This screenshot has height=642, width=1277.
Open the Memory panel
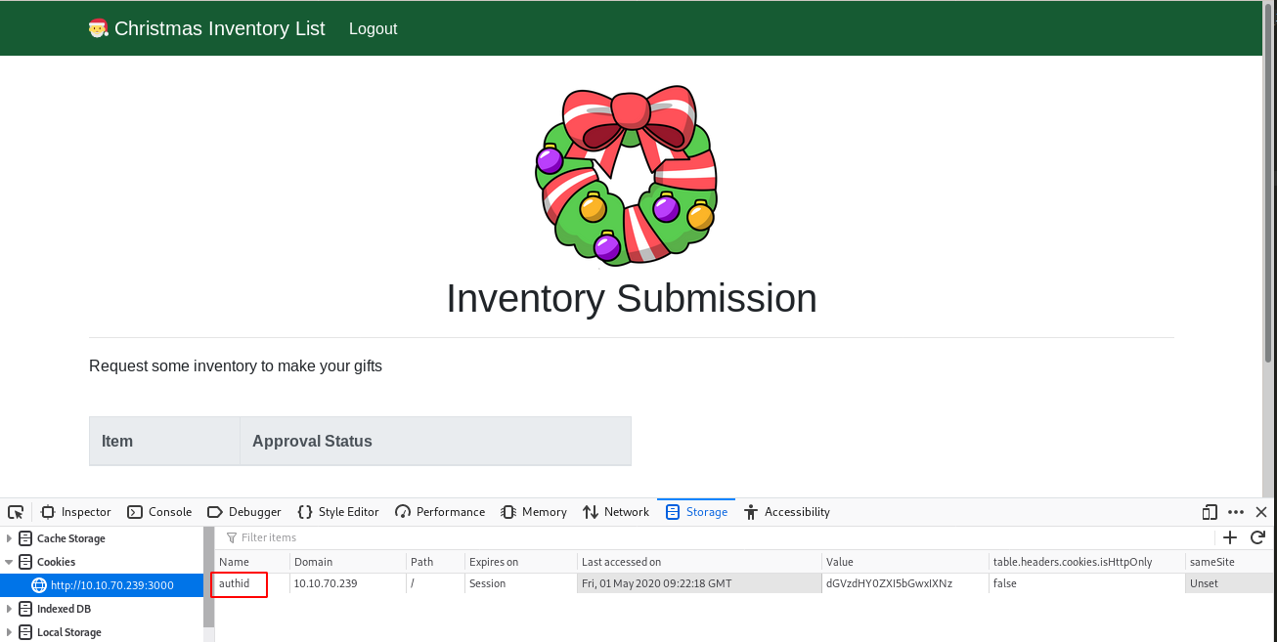[x=534, y=512]
